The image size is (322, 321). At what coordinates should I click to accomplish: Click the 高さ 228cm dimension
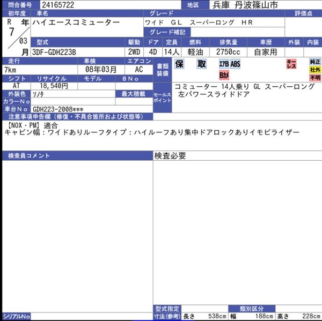[298, 316]
